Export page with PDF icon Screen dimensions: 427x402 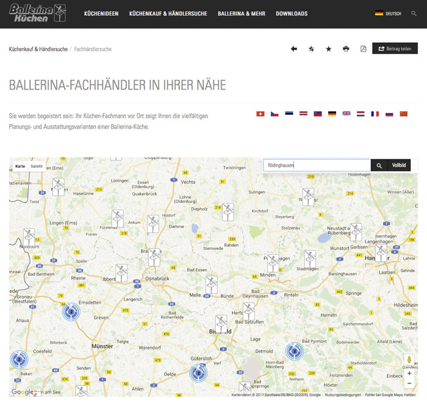coord(364,49)
